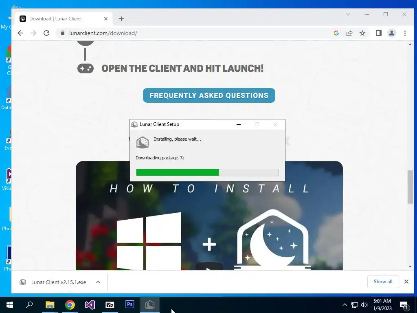Bookmark this page with the star icon

click(x=362, y=33)
